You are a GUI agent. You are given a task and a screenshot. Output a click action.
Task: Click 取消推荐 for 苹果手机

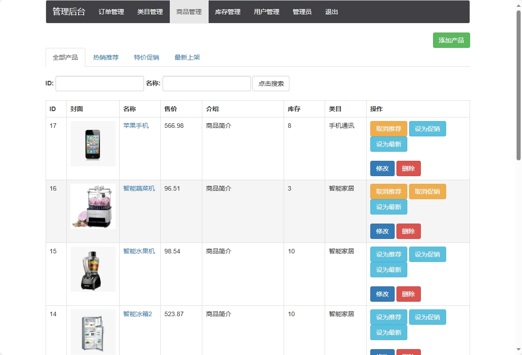pos(388,128)
